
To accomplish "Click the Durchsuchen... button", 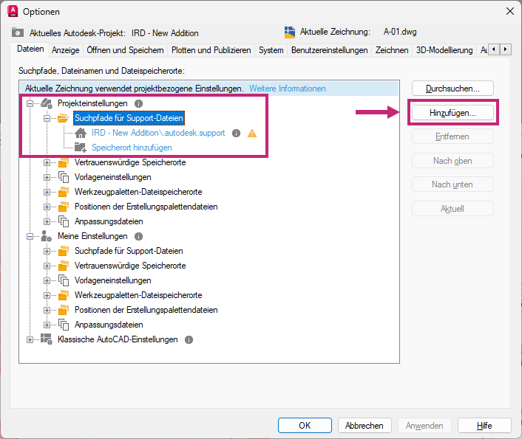I will coord(452,89).
